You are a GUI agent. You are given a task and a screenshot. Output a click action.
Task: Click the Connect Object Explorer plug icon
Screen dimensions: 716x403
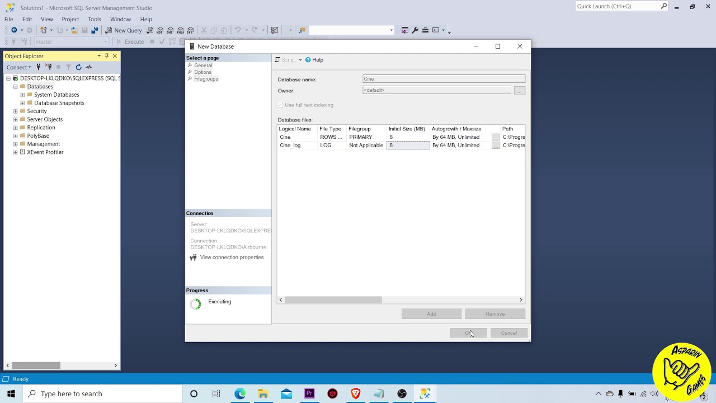click(x=39, y=67)
